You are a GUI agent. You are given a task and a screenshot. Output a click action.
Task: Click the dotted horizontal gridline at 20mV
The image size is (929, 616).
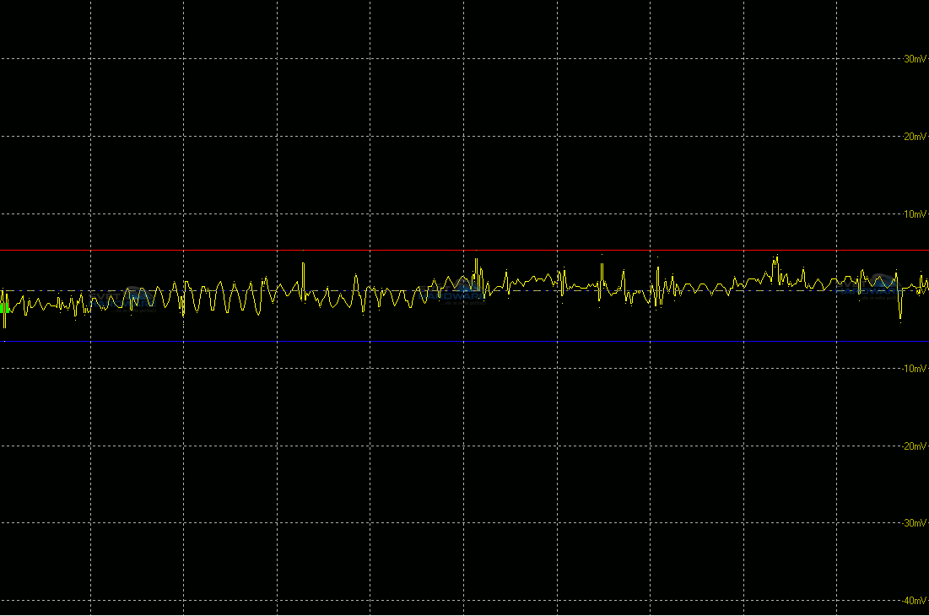pos(506,137)
